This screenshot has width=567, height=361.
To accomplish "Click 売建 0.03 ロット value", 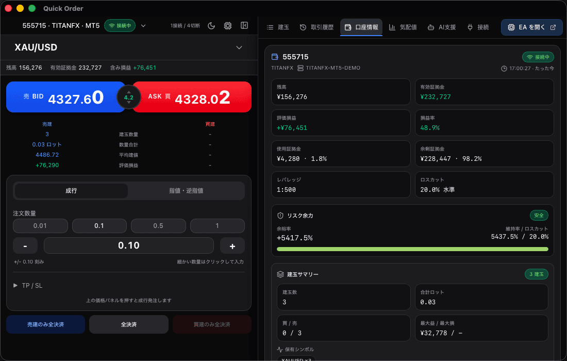I will pos(47,144).
